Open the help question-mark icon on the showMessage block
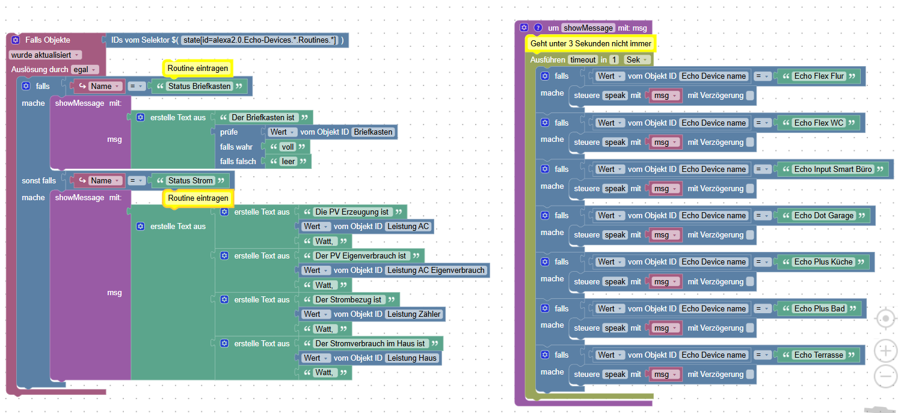Screen dimensions: 901x413 (538, 28)
